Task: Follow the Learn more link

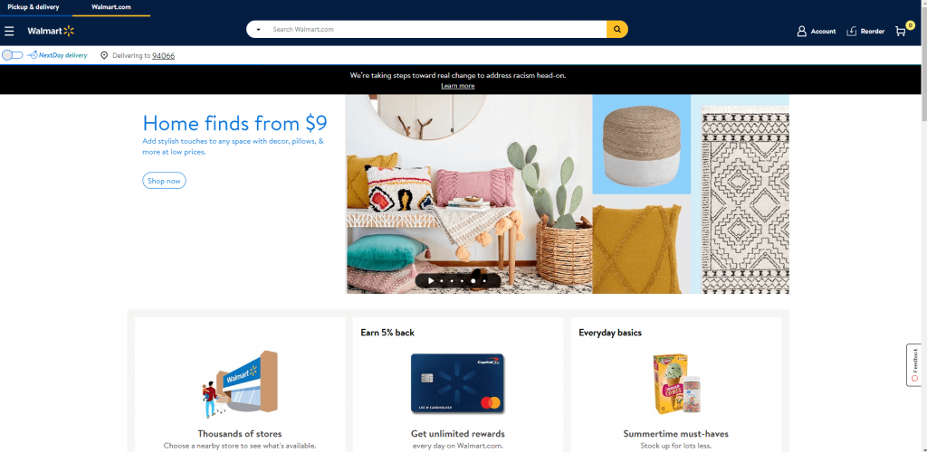Action: [457, 86]
